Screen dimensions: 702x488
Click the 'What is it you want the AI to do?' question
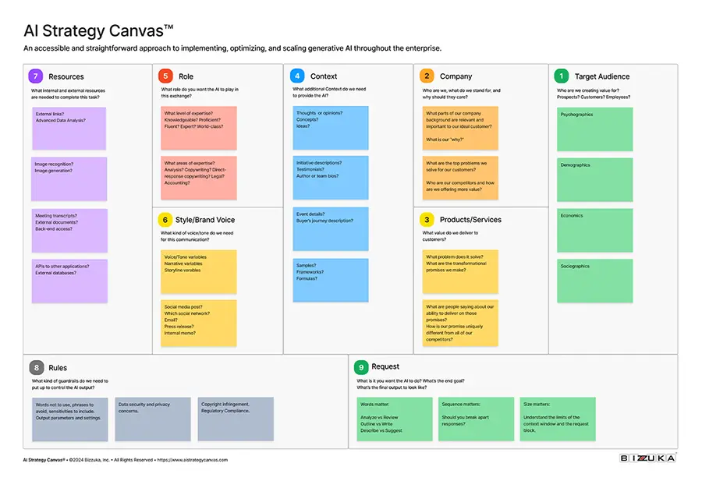pyautogui.click(x=410, y=384)
